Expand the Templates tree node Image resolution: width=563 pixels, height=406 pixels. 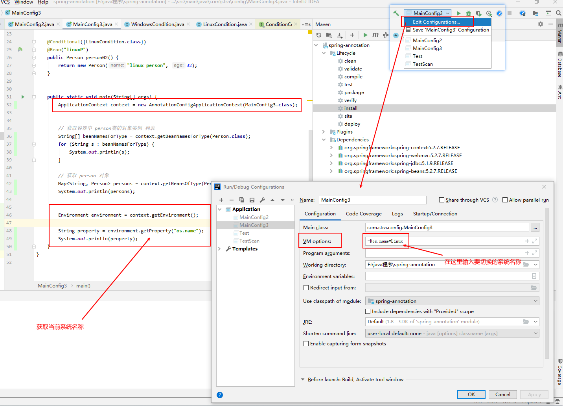pos(220,249)
